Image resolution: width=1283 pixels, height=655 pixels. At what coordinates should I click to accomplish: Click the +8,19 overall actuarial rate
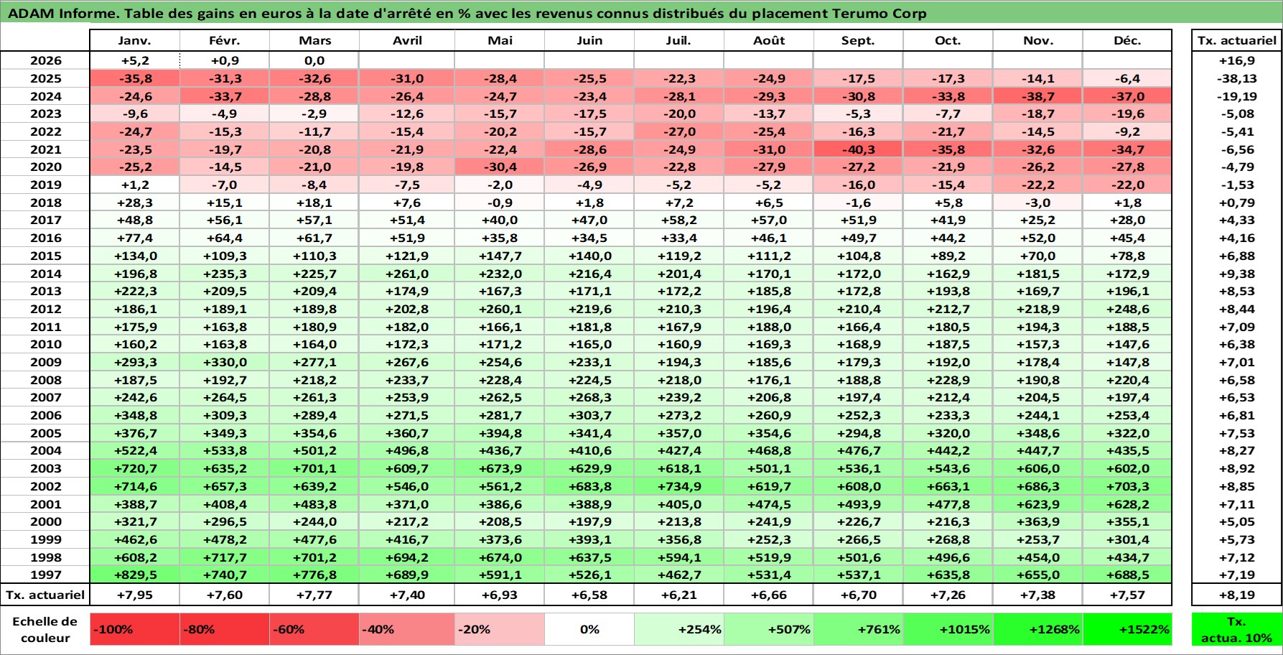click(x=1236, y=595)
